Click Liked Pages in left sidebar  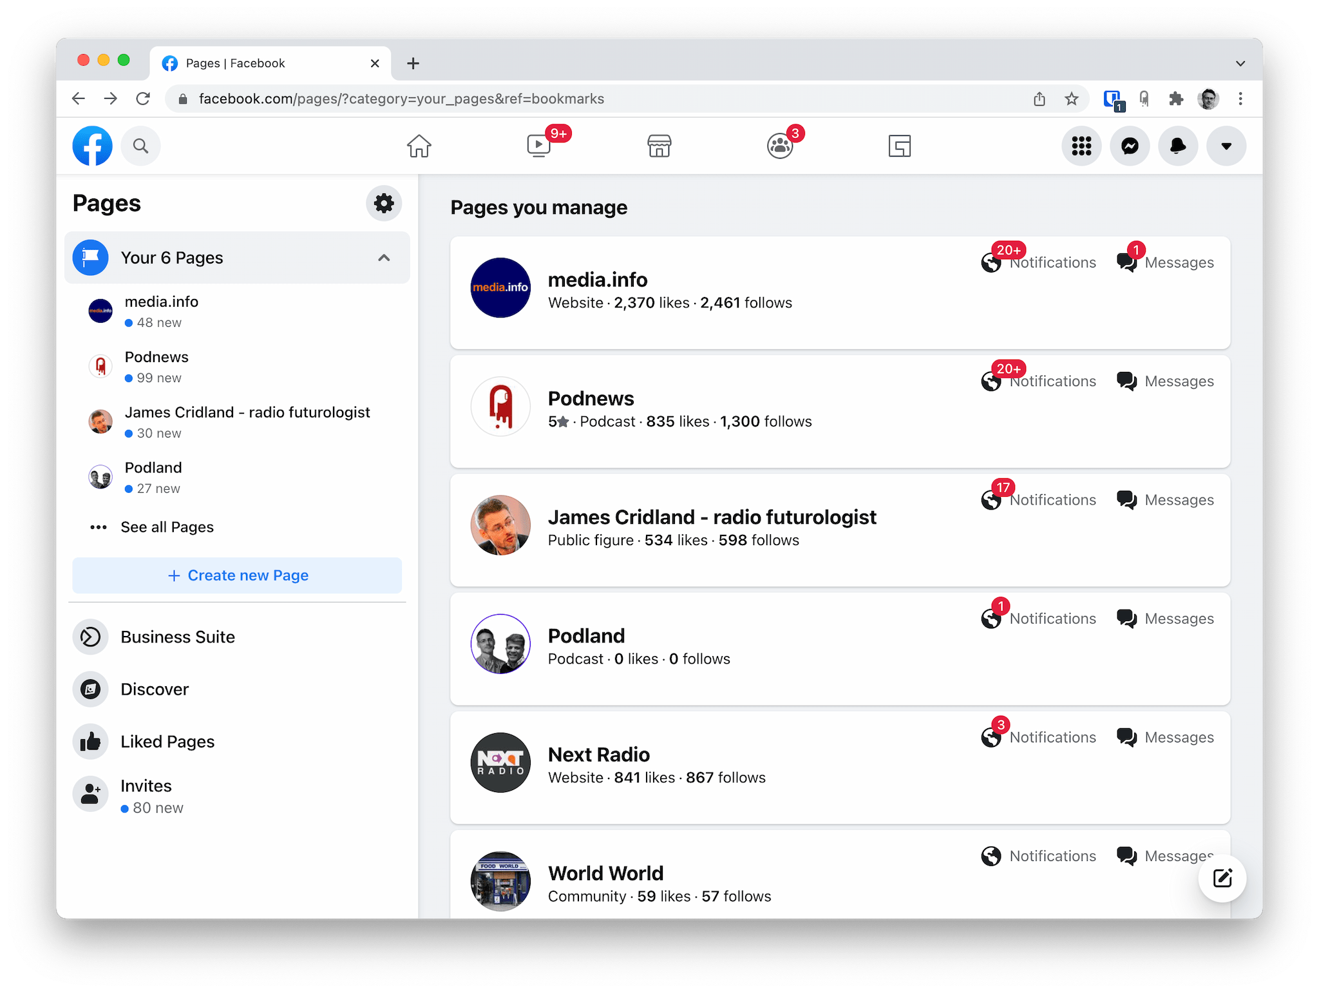[168, 742]
